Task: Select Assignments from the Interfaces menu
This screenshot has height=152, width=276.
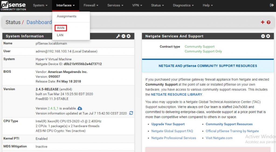Action: pos(67,16)
